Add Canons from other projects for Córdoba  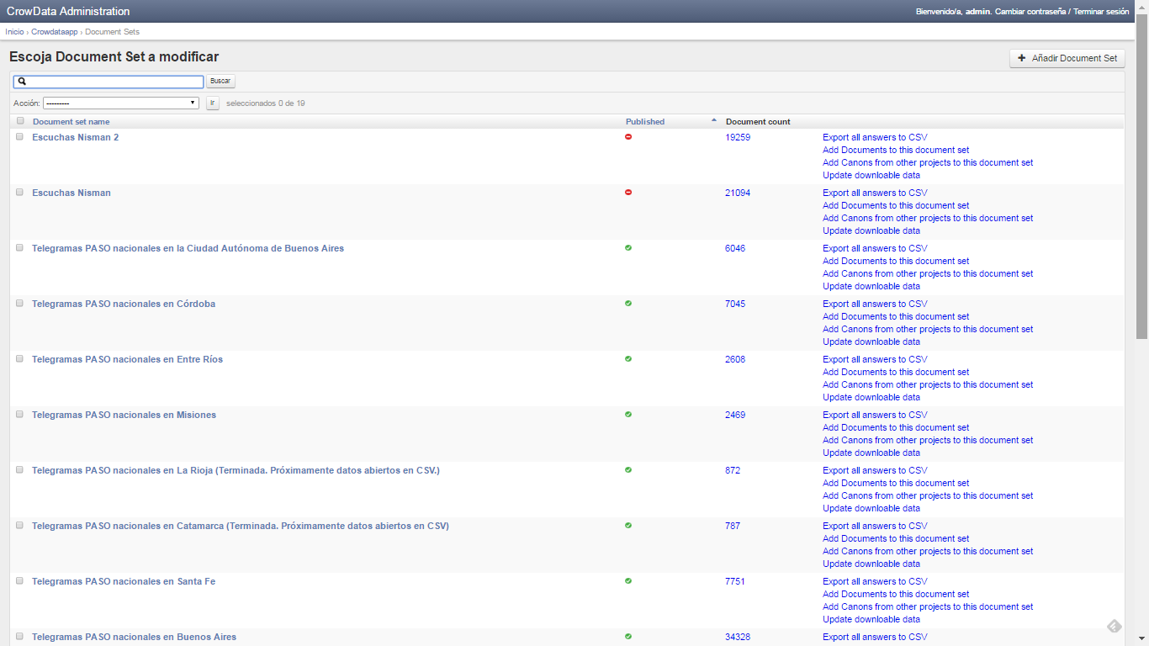928,329
